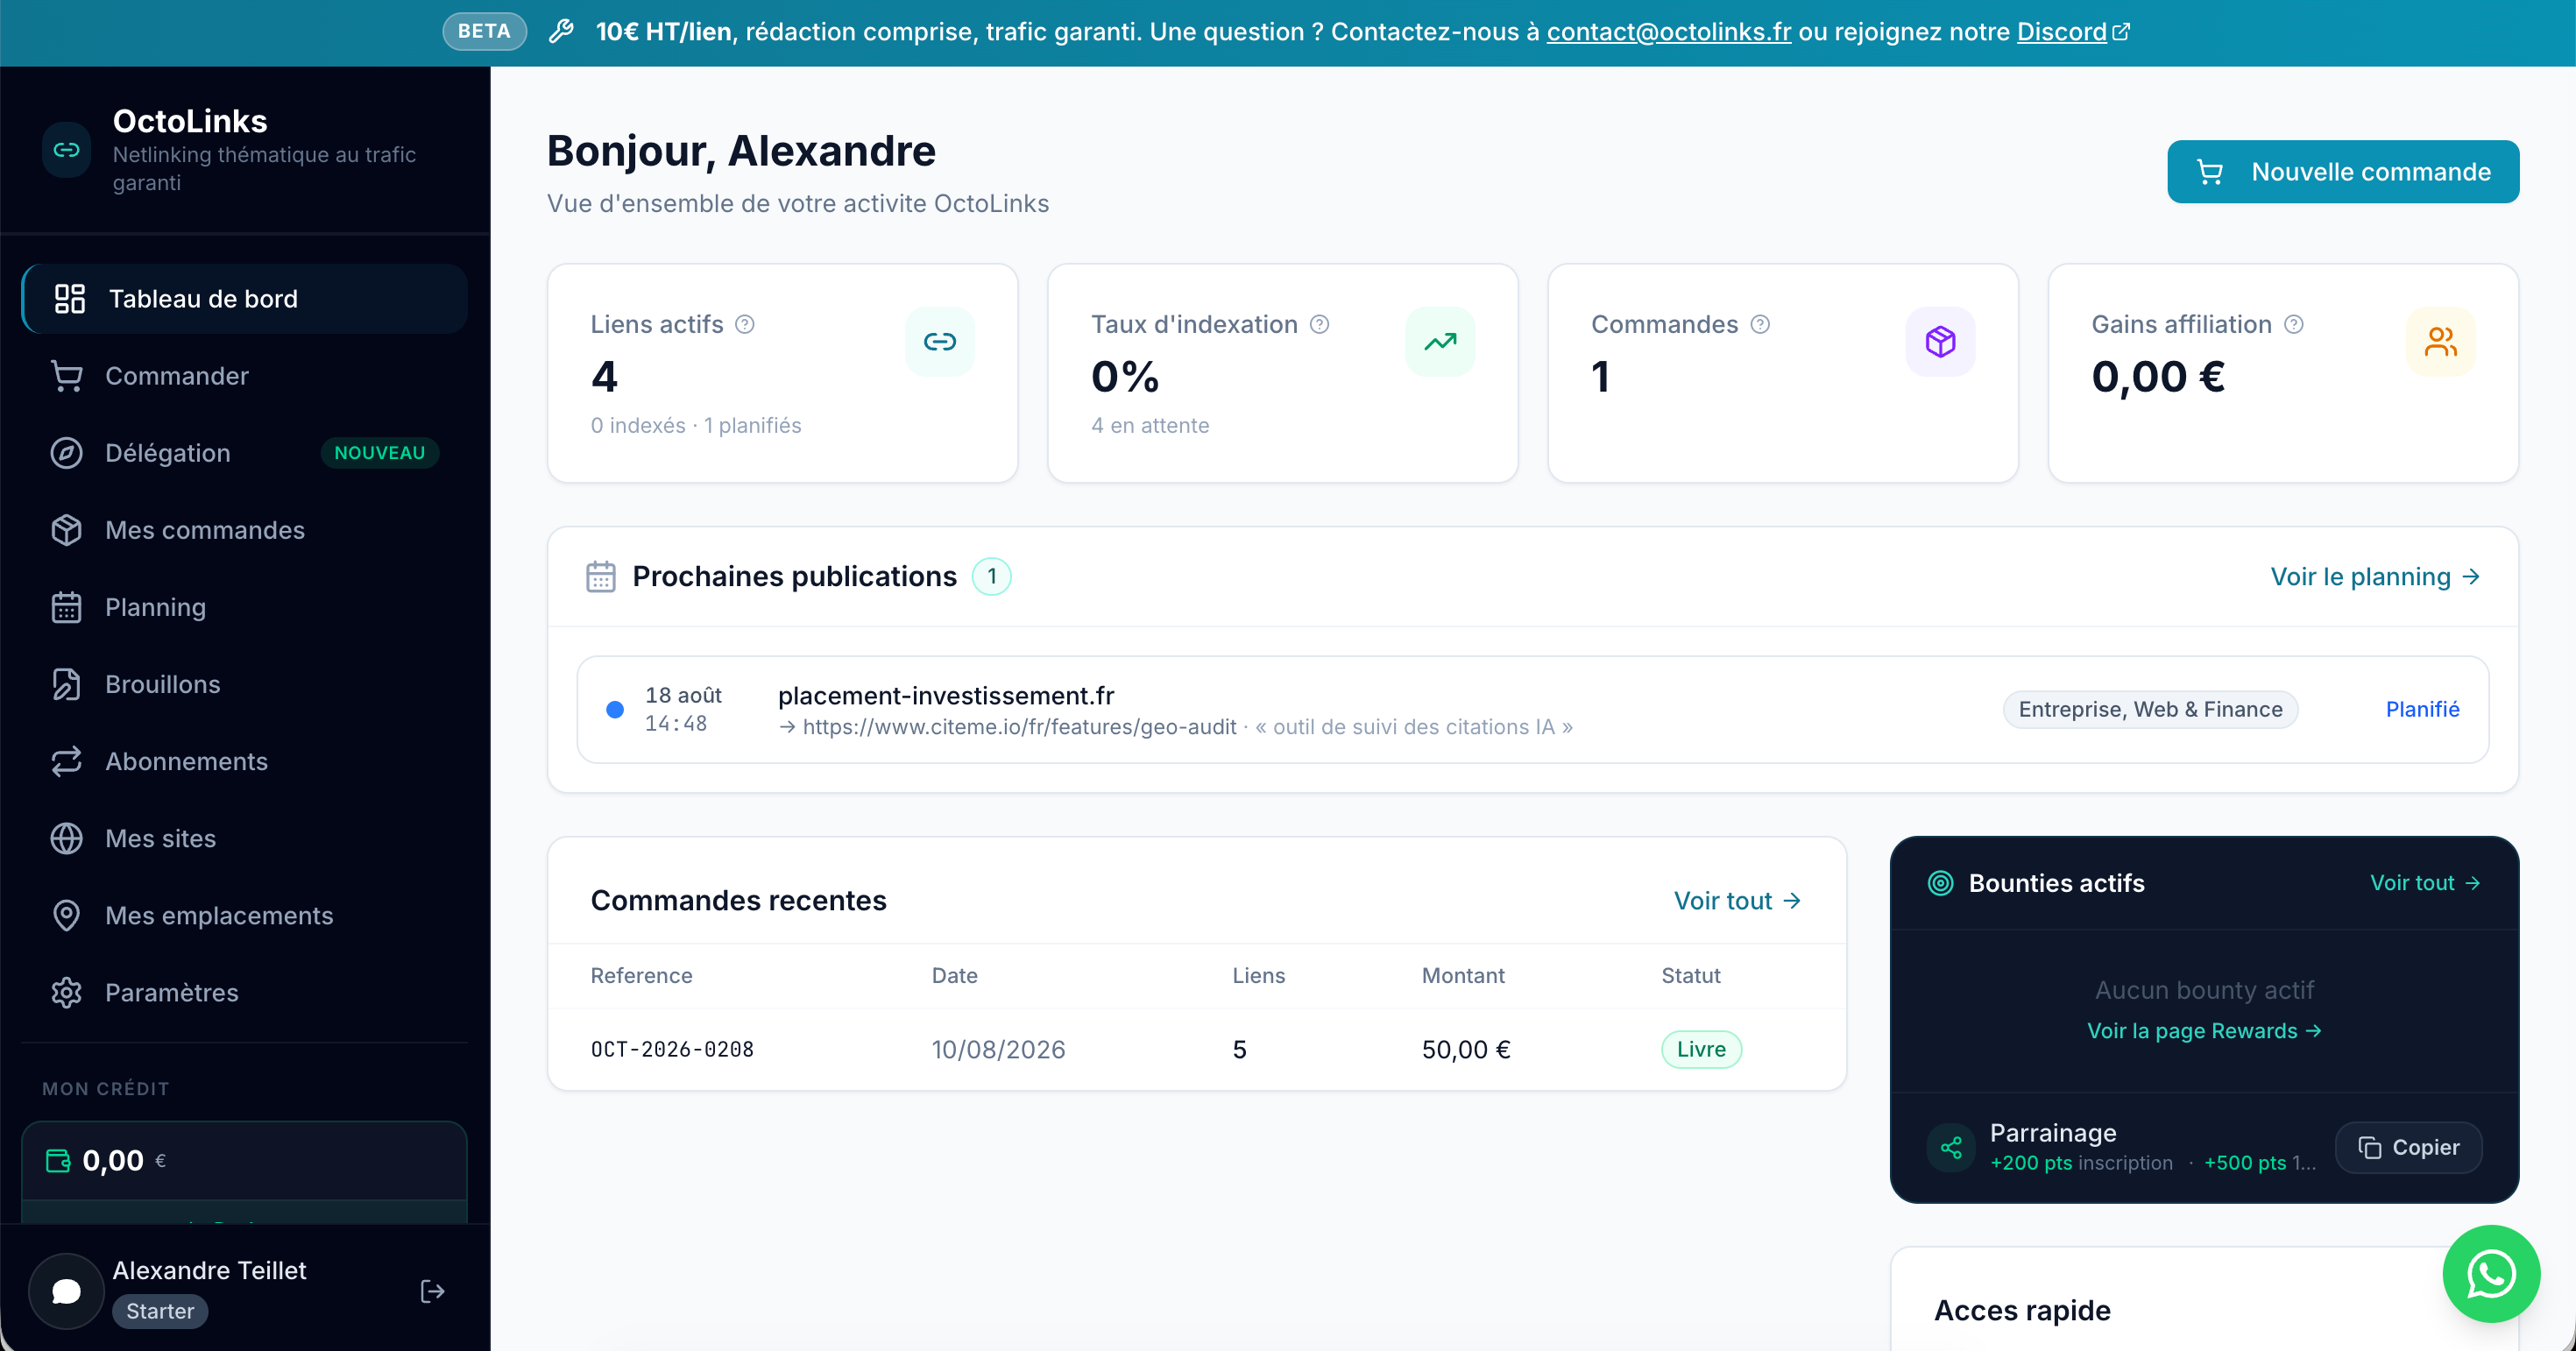
Task: Go to Commander in the sidebar
Action: click(245, 376)
